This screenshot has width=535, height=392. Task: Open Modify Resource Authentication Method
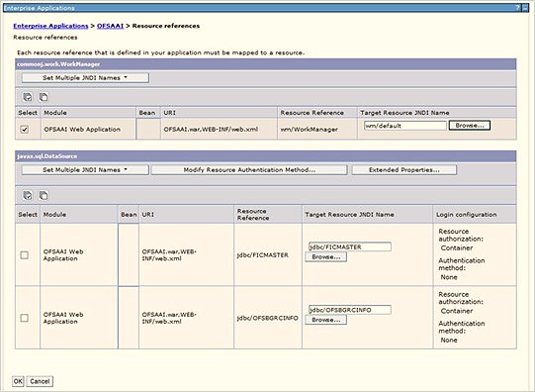(249, 170)
